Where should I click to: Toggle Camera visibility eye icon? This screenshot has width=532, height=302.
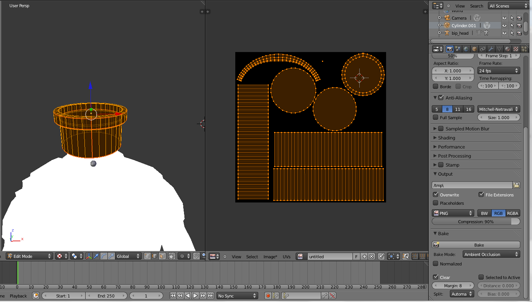(504, 18)
